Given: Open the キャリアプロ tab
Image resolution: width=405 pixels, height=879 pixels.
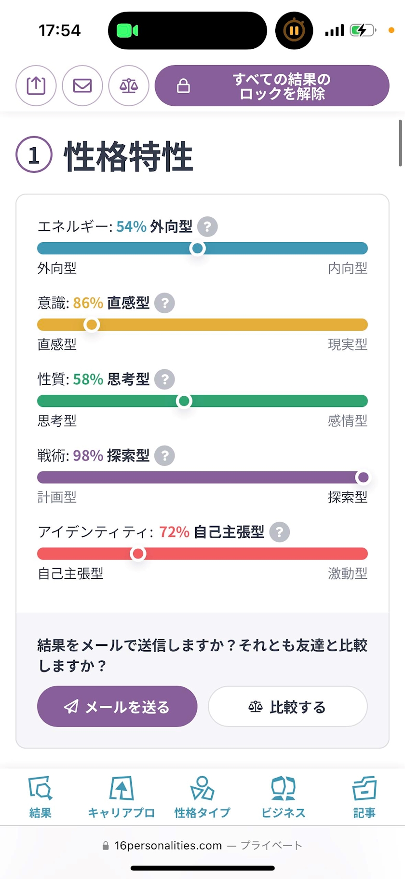Looking at the screenshot, I should 121,797.
